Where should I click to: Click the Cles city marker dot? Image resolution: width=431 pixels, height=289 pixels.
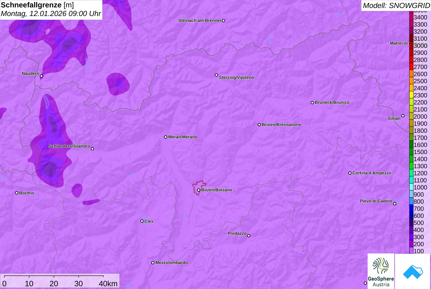pyautogui.click(x=142, y=221)
